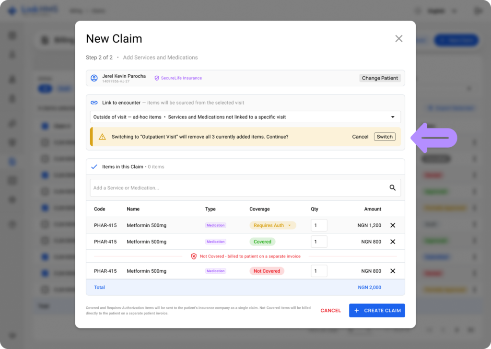Click the Change Patient button
This screenshot has height=349, width=491.
point(380,78)
